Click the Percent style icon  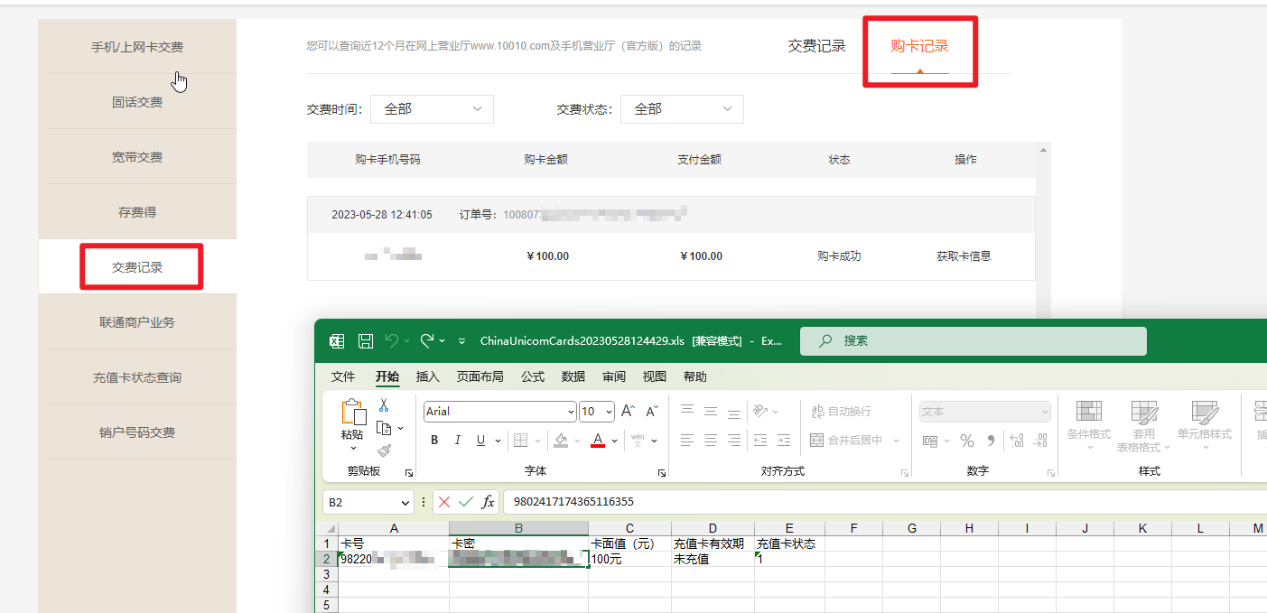[967, 441]
